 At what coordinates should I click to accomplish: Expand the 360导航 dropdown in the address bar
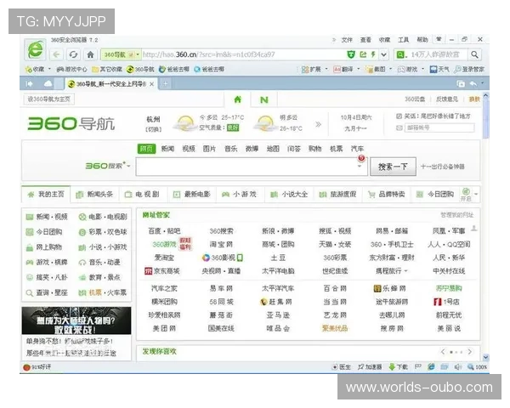pyautogui.click(x=138, y=54)
